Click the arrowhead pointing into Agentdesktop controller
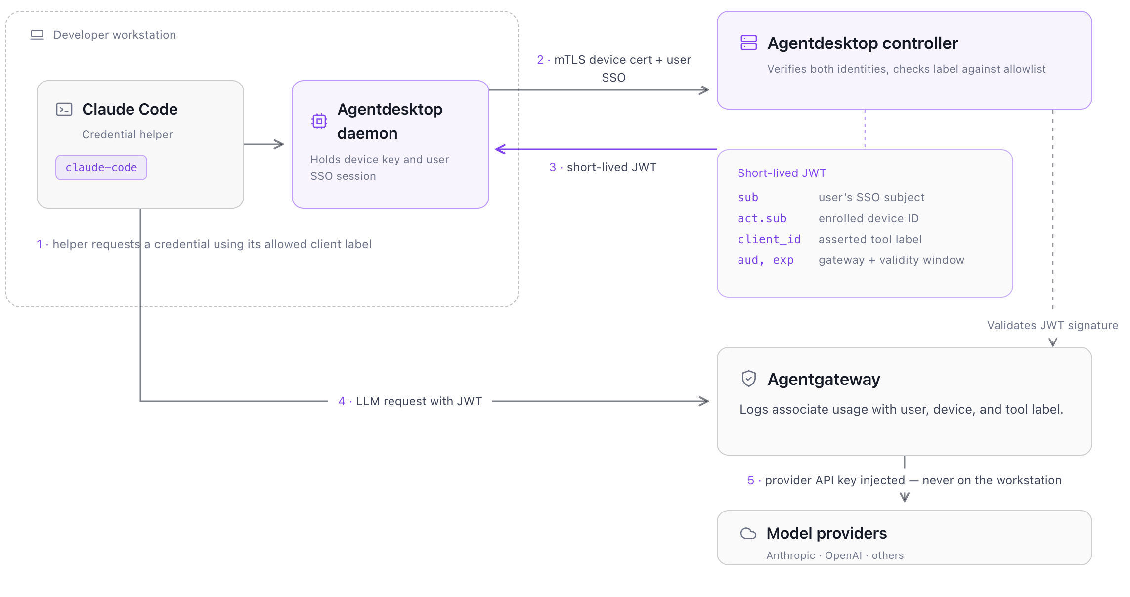1130x597 pixels. point(704,90)
